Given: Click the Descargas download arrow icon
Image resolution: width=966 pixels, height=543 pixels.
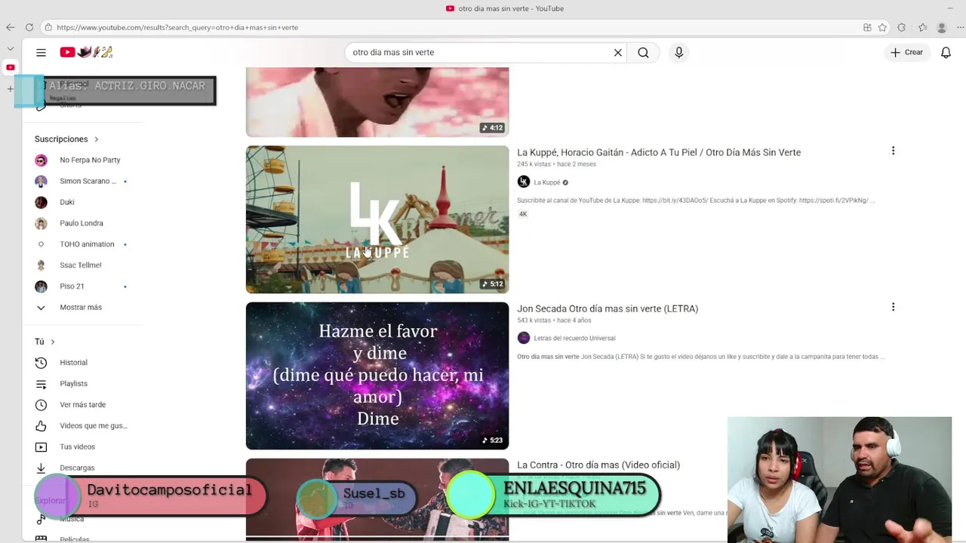Looking at the screenshot, I should coord(41,468).
